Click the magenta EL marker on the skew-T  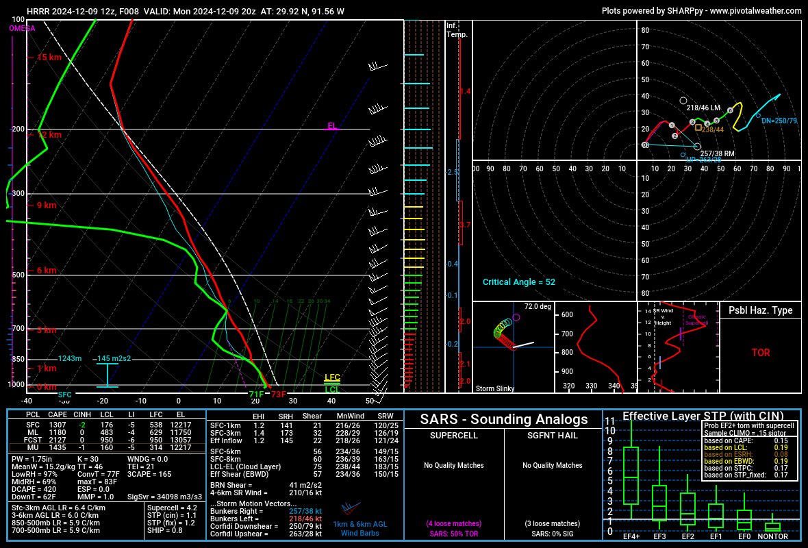pyautogui.click(x=332, y=125)
